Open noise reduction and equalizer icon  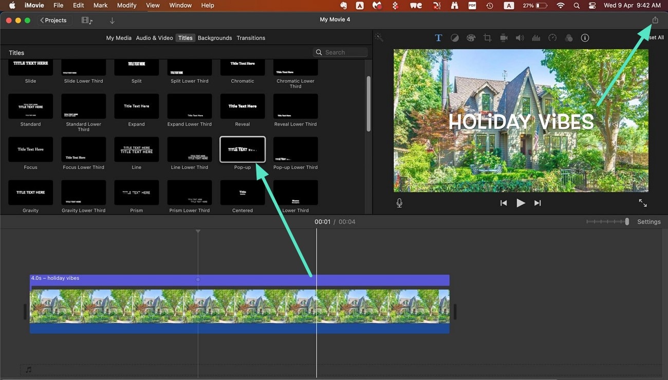coord(536,38)
